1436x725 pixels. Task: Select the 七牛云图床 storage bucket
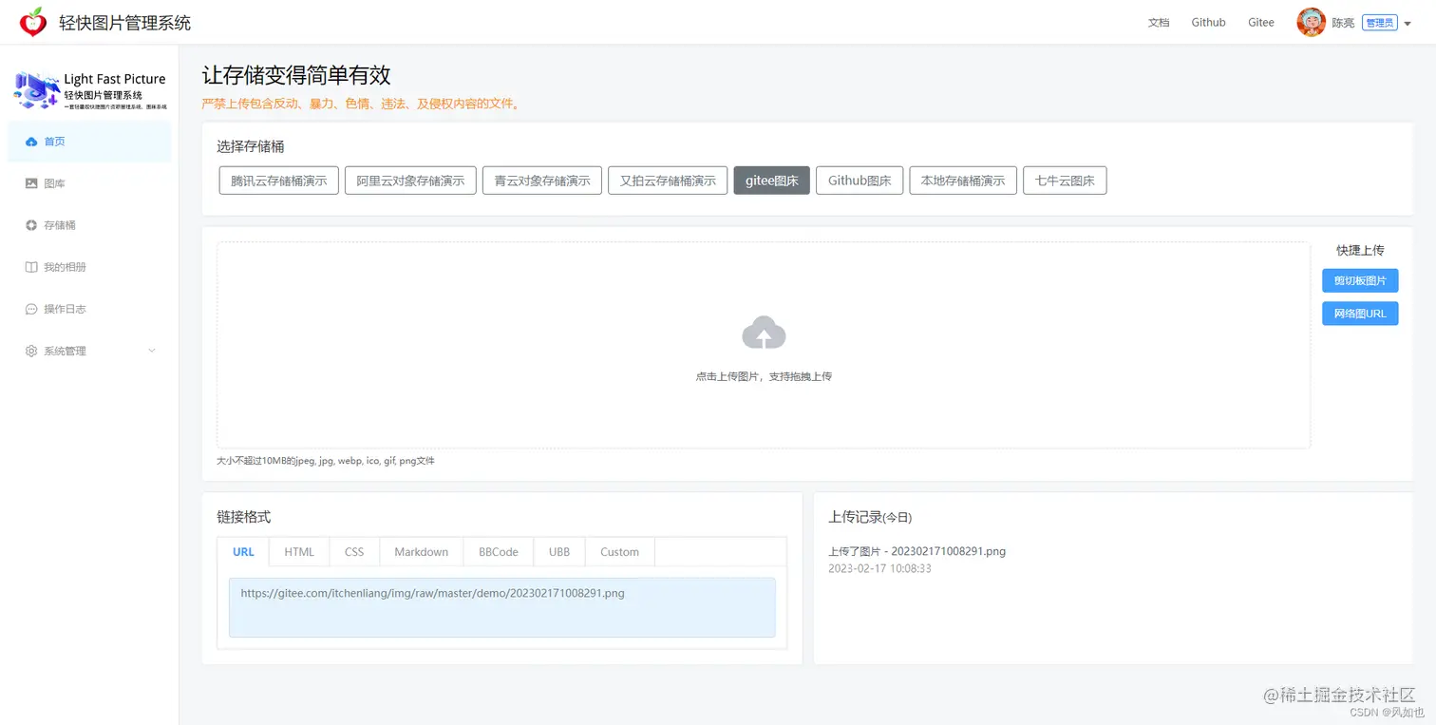pos(1065,180)
